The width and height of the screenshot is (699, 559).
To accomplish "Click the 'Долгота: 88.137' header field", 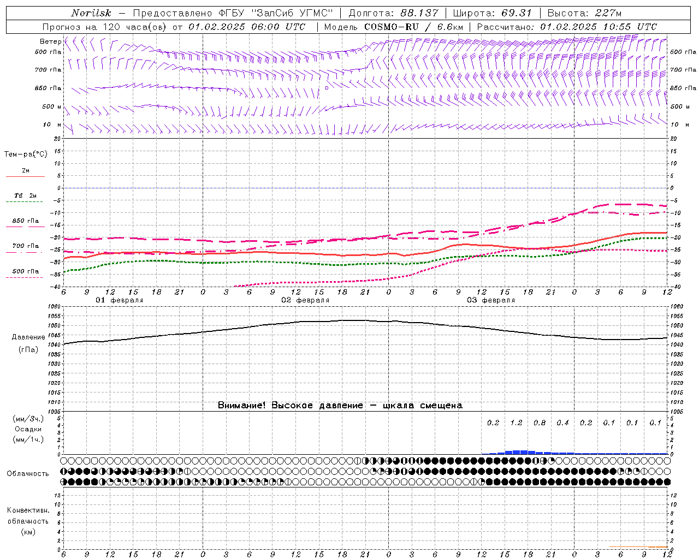I will (x=393, y=13).
